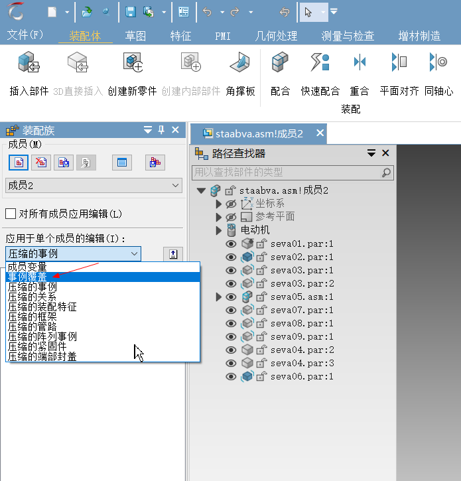This screenshot has height=481, width=461.
Task: Enable 对所有成员应用编辑 checkbox
Action: (x=11, y=214)
